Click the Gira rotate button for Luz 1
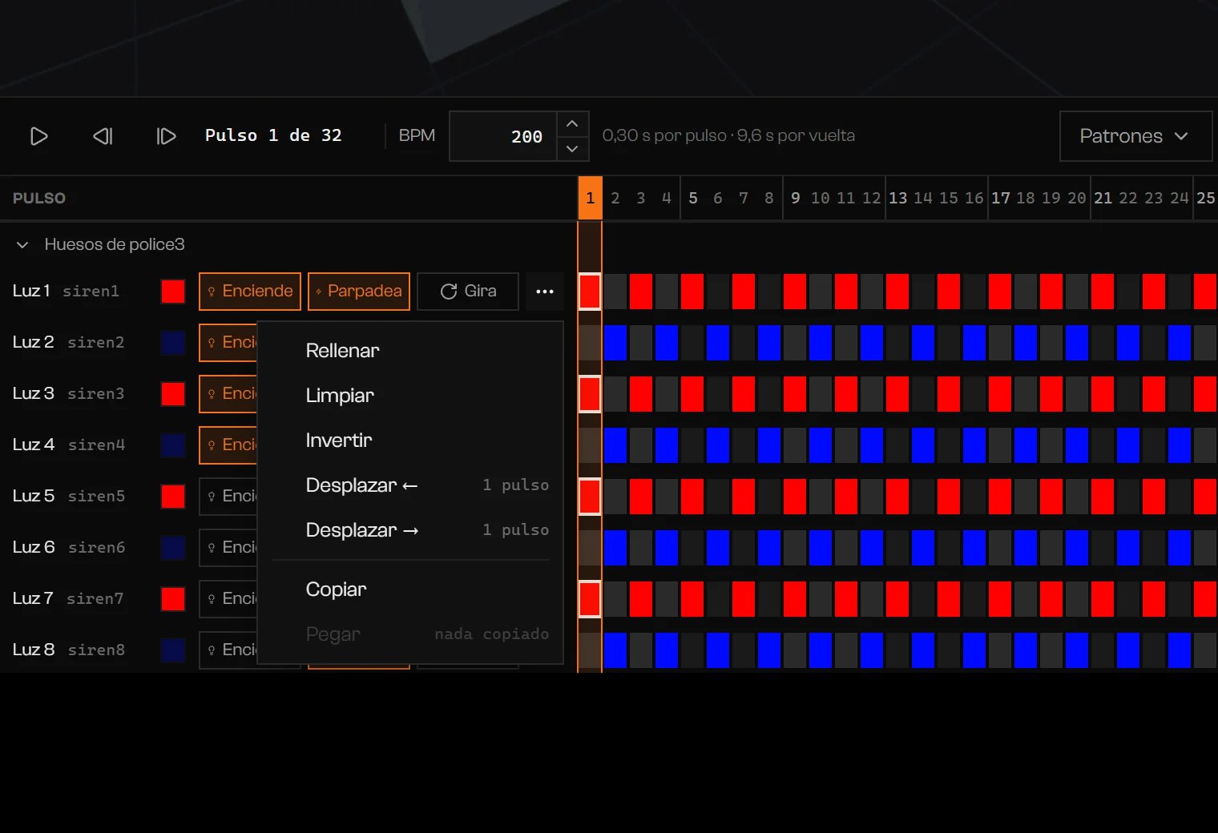Image resolution: width=1218 pixels, height=833 pixels. click(468, 292)
